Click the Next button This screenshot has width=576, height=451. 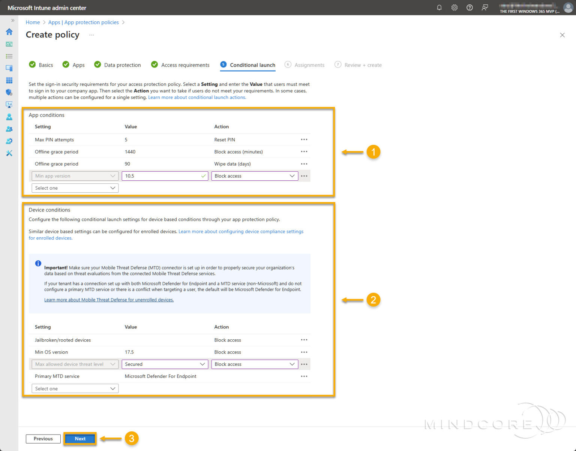coord(80,438)
